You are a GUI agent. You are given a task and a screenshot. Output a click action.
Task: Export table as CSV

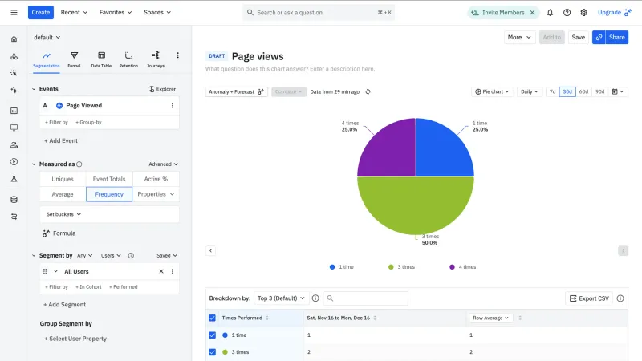click(x=589, y=298)
